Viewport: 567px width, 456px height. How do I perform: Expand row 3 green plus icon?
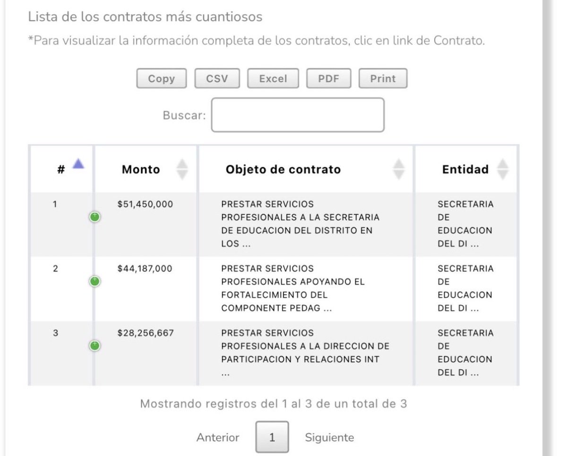tap(95, 346)
